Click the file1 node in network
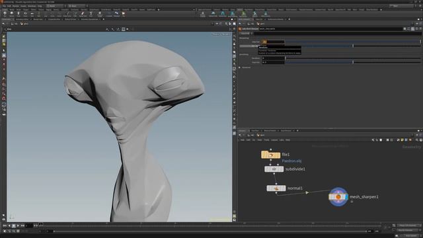423x238 pixels. coord(270,155)
